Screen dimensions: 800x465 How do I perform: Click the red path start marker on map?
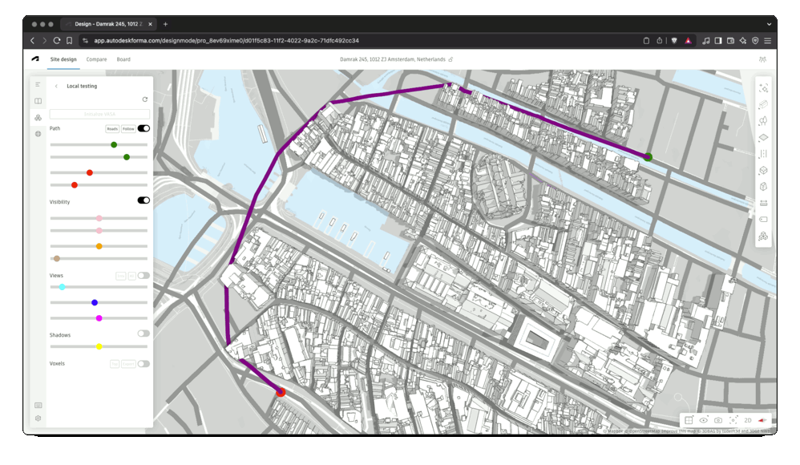click(281, 392)
